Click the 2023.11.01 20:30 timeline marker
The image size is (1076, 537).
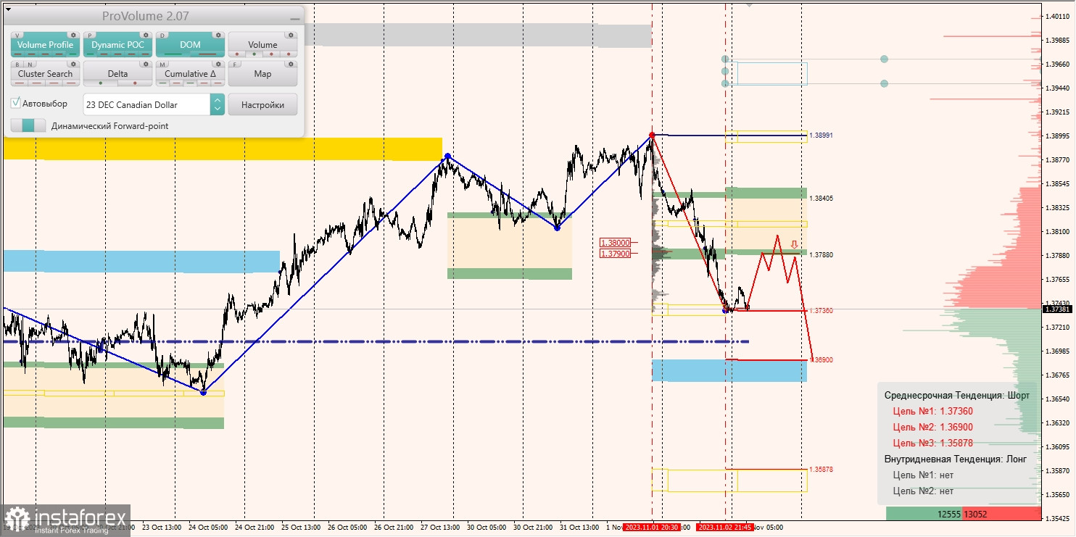651,528
